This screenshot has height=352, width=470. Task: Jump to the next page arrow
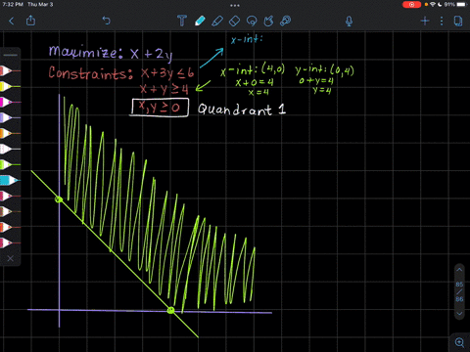tap(459, 314)
